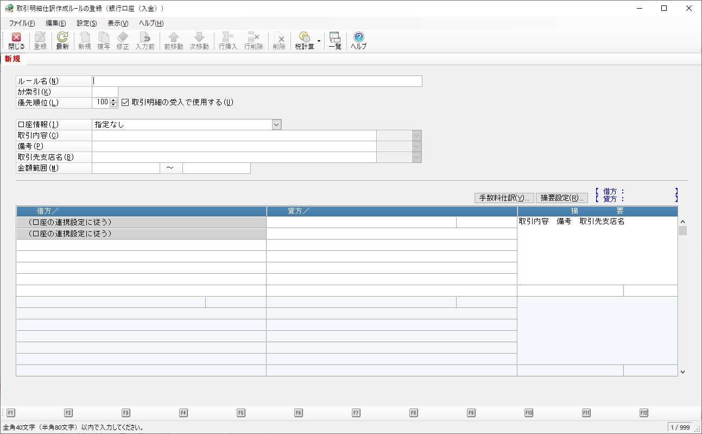Click the 摘要設定(R)... button
The image size is (702, 434).
[562, 198]
